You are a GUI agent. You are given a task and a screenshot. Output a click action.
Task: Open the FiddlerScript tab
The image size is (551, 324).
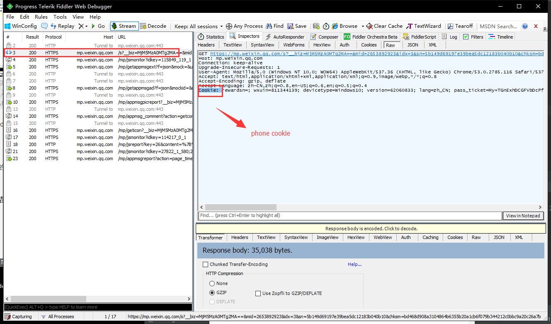pyautogui.click(x=419, y=37)
